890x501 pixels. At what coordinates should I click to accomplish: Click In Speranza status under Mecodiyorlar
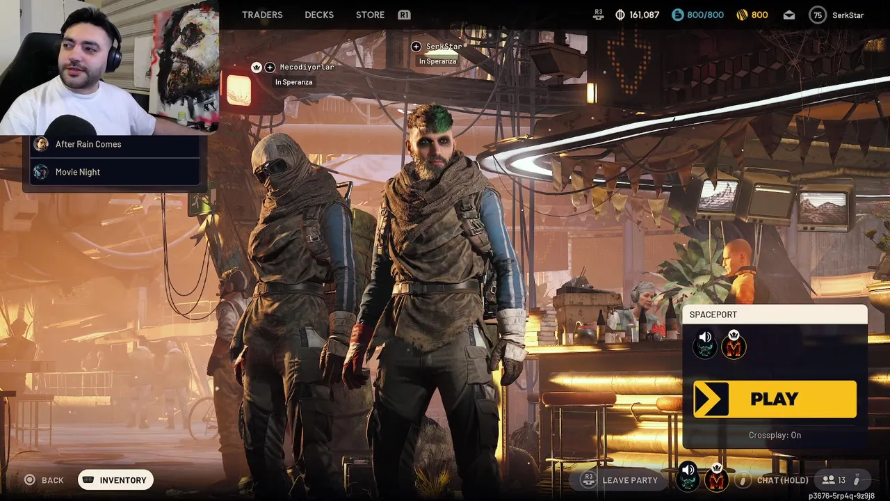(x=293, y=82)
